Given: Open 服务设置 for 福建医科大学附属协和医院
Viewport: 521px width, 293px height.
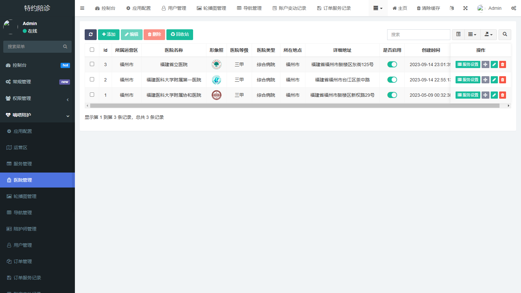Looking at the screenshot, I should (x=468, y=95).
